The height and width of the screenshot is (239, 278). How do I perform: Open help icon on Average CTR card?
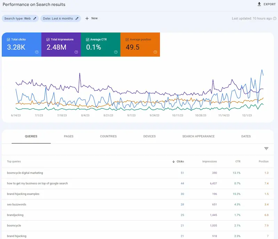[x=116, y=52]
